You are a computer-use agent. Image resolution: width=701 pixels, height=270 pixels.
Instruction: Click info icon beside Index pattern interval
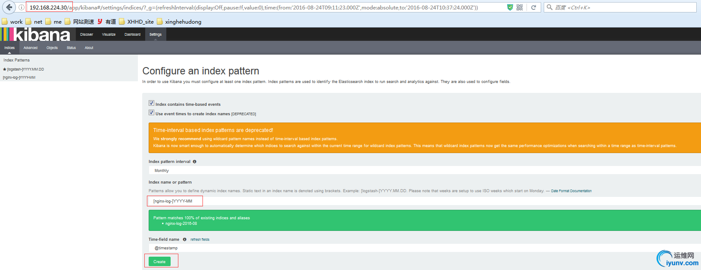[x=195, y=162]
